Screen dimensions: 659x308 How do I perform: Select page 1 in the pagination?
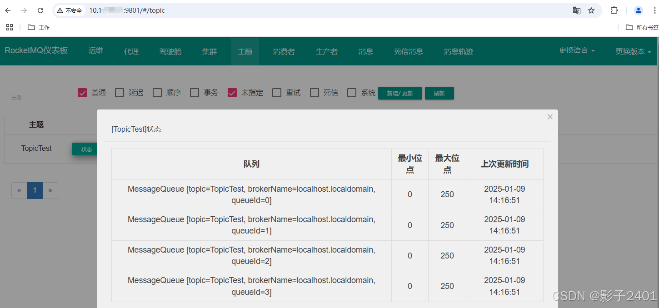pos(35,190)
